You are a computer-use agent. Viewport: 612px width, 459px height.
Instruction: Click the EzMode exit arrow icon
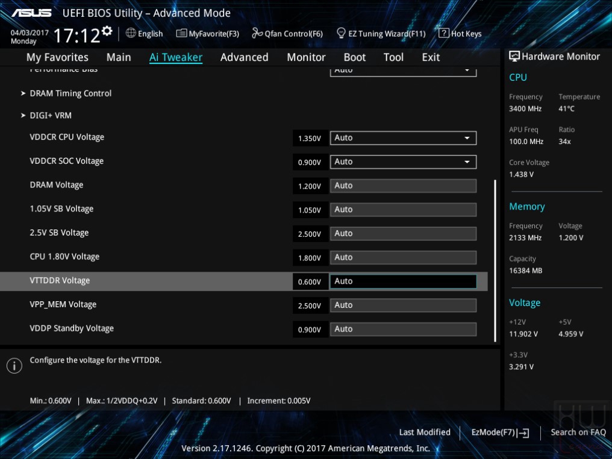pyautogui.click(x=524, y=433)
